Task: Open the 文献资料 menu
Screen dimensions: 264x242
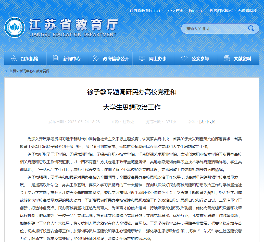Action: click(x=238, y=59)
